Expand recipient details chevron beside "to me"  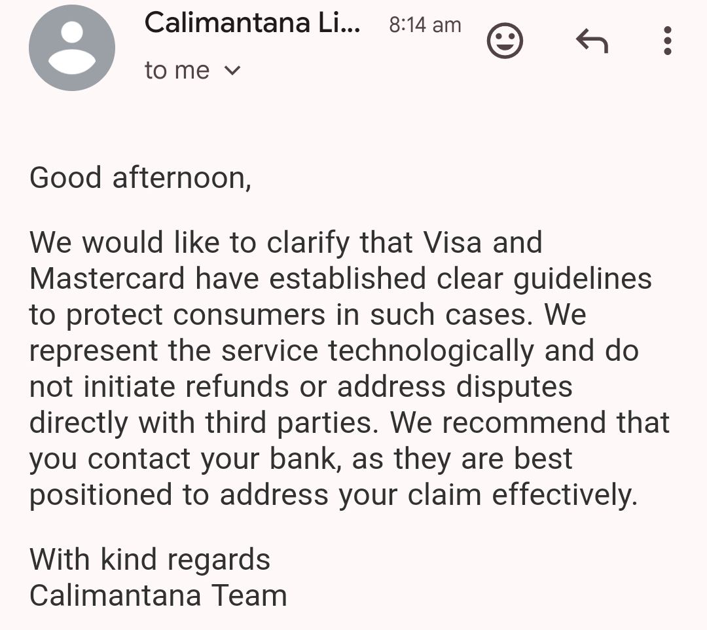(232, 70)
